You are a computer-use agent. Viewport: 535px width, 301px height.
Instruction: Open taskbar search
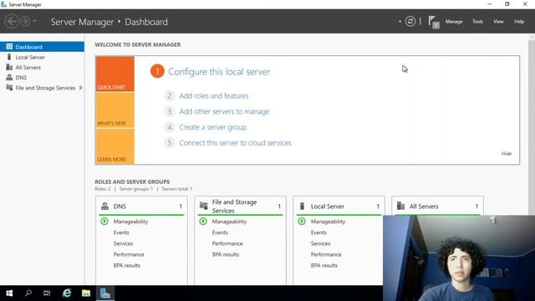click(28, 293)
